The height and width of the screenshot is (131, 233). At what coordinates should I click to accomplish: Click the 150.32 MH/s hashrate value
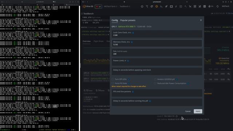[x=222, y=63]
